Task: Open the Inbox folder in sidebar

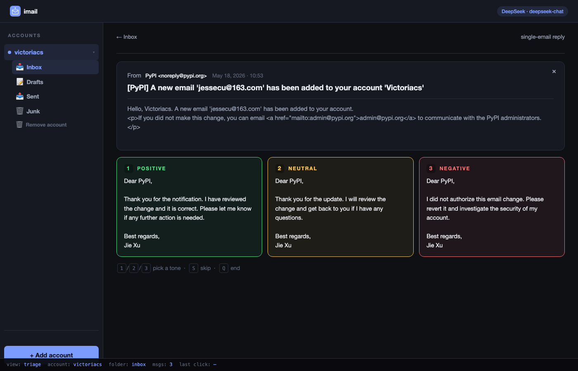Action: (55, 67)
